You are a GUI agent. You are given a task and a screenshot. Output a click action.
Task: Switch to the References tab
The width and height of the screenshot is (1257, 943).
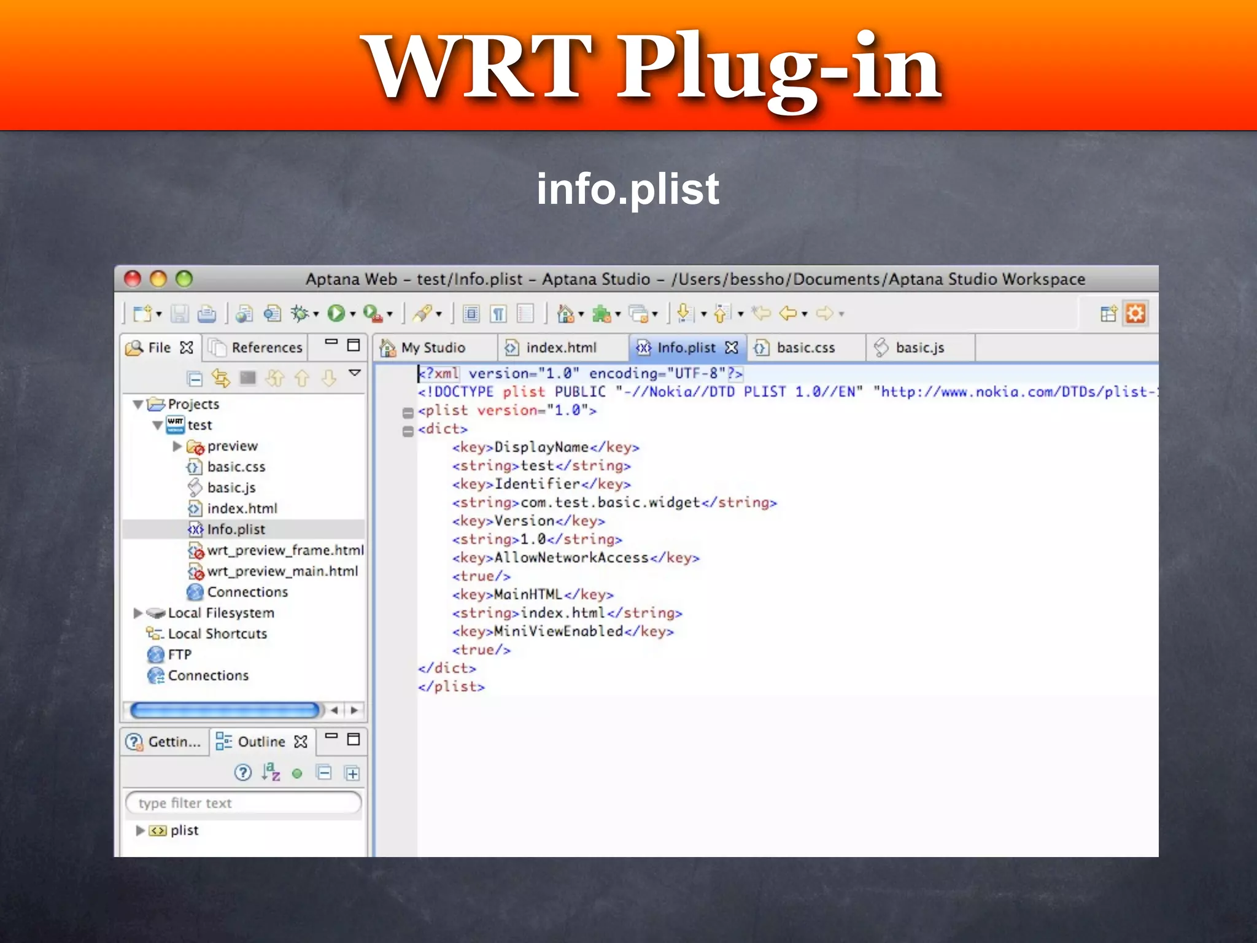(x=256, y=348)
